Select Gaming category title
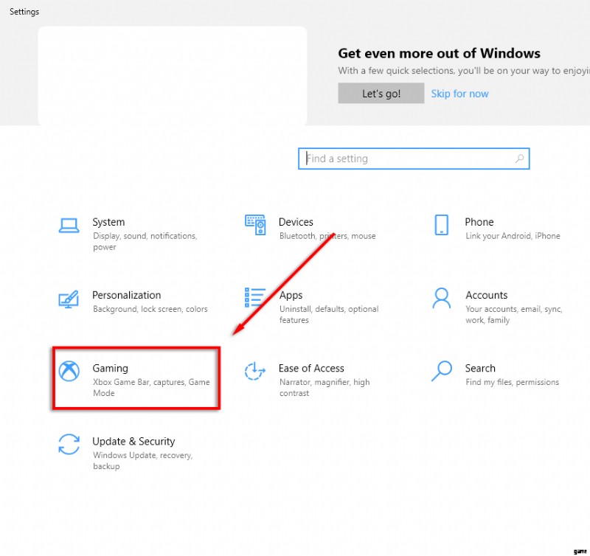Viewport: 590px width, 556px height. point(110,369)
